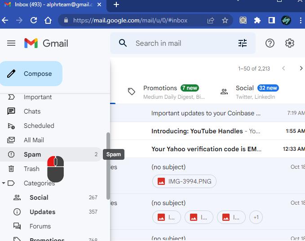
Task: Switch to the Promotions inbox tab
Action: (166, 92)
